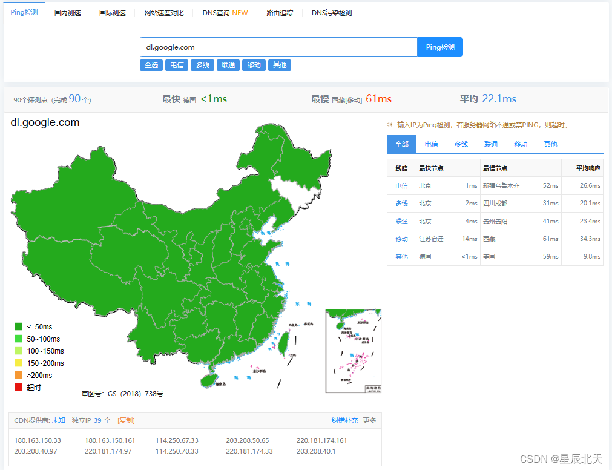Toggle the 移动 filter under search box

[254, 65]
